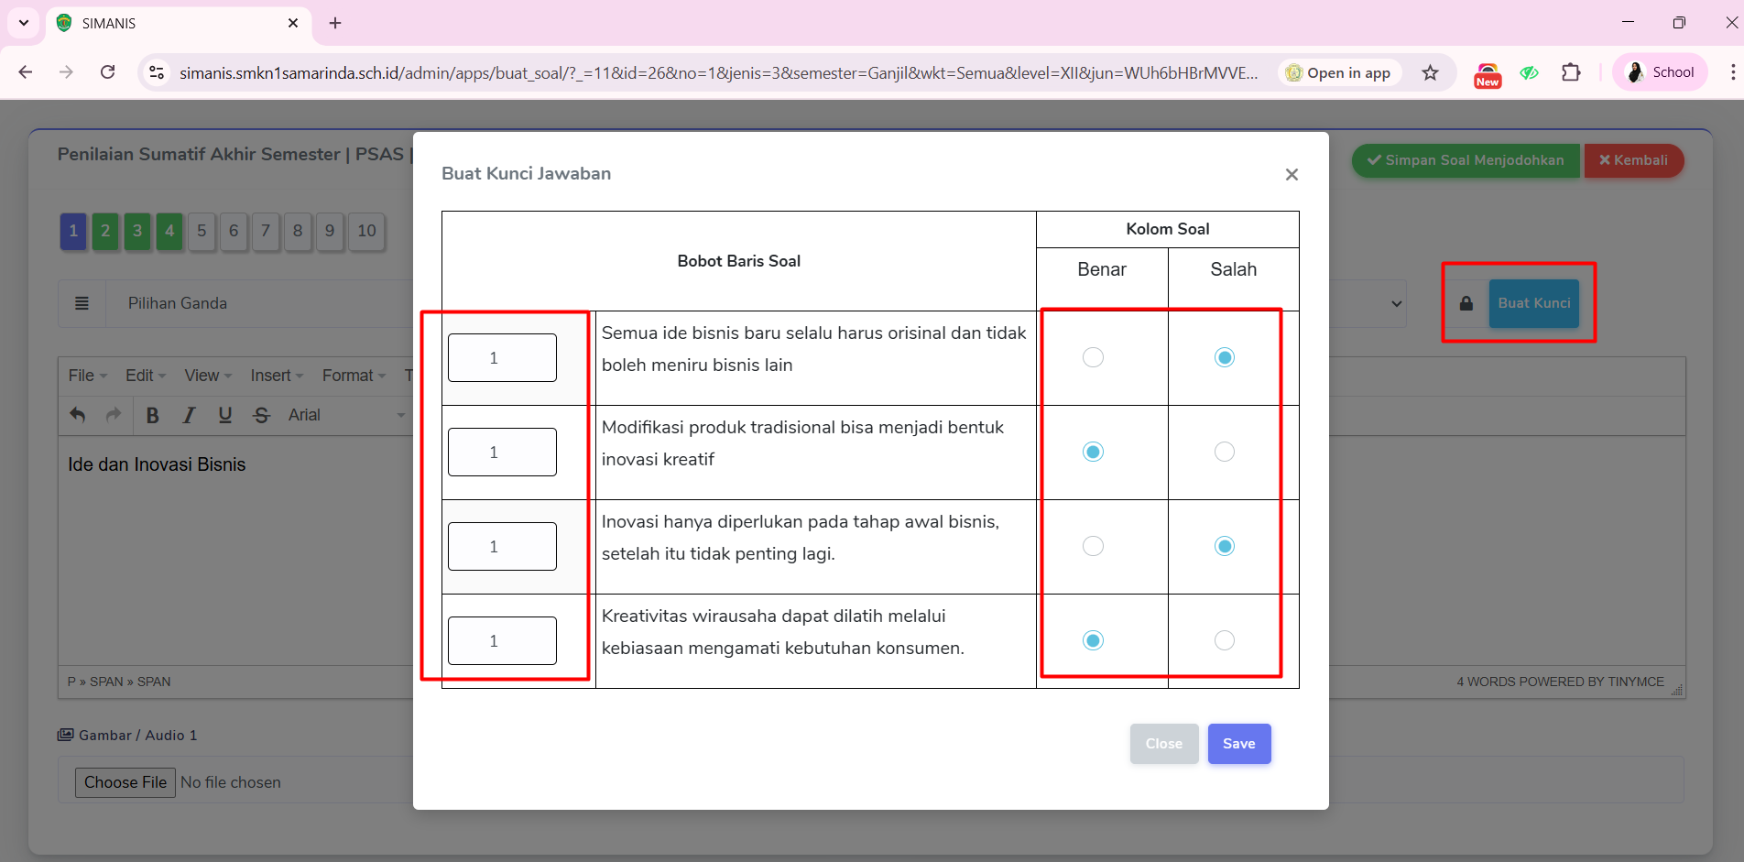Select Salah for 'Modifikasi produk tradisional' statement
The height and width of the screenshot is (862, 1744).
click(1224, 452)
